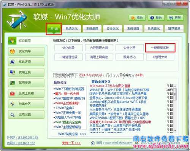Viewport: 190px width, 151px height.
Task: Open the 美国航天局 news link
Action: click(119, 114)
